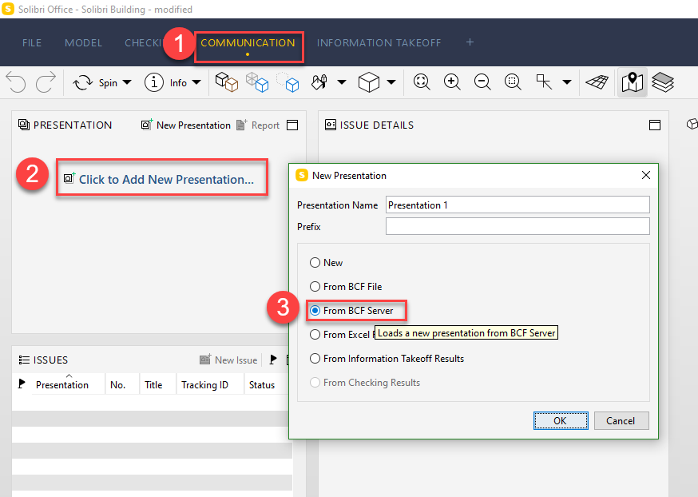Maximize the Issue Details panel

tap(655, 125)
